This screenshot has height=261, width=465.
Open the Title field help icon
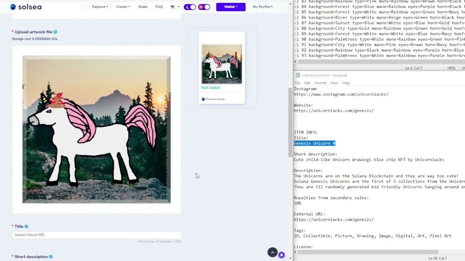coord(26,227)
